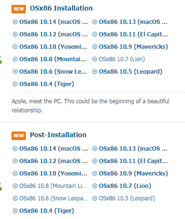The image size is (185, 219).
Task: Click arrow icon beside Post-Installation OSx86 10.14
Action: [x=15, y=149]
